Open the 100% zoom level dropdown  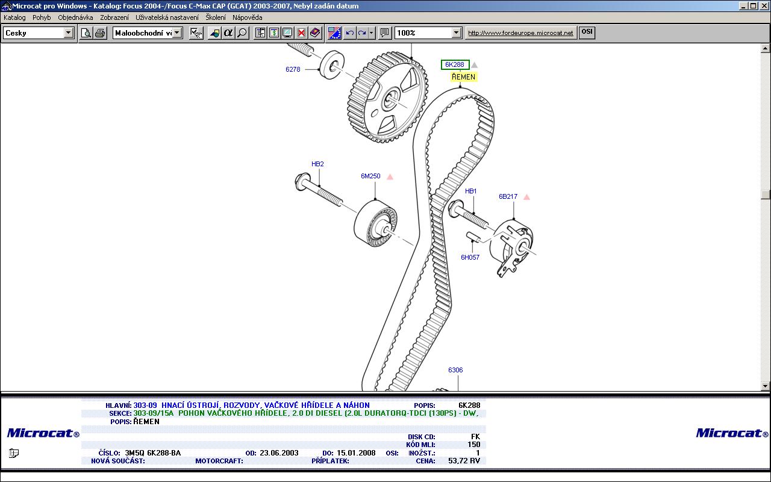point(456,33)
